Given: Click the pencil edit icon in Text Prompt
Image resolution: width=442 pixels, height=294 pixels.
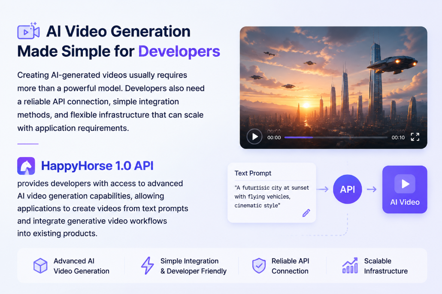Looking at the screenshot, I should (x=306, y=213).
